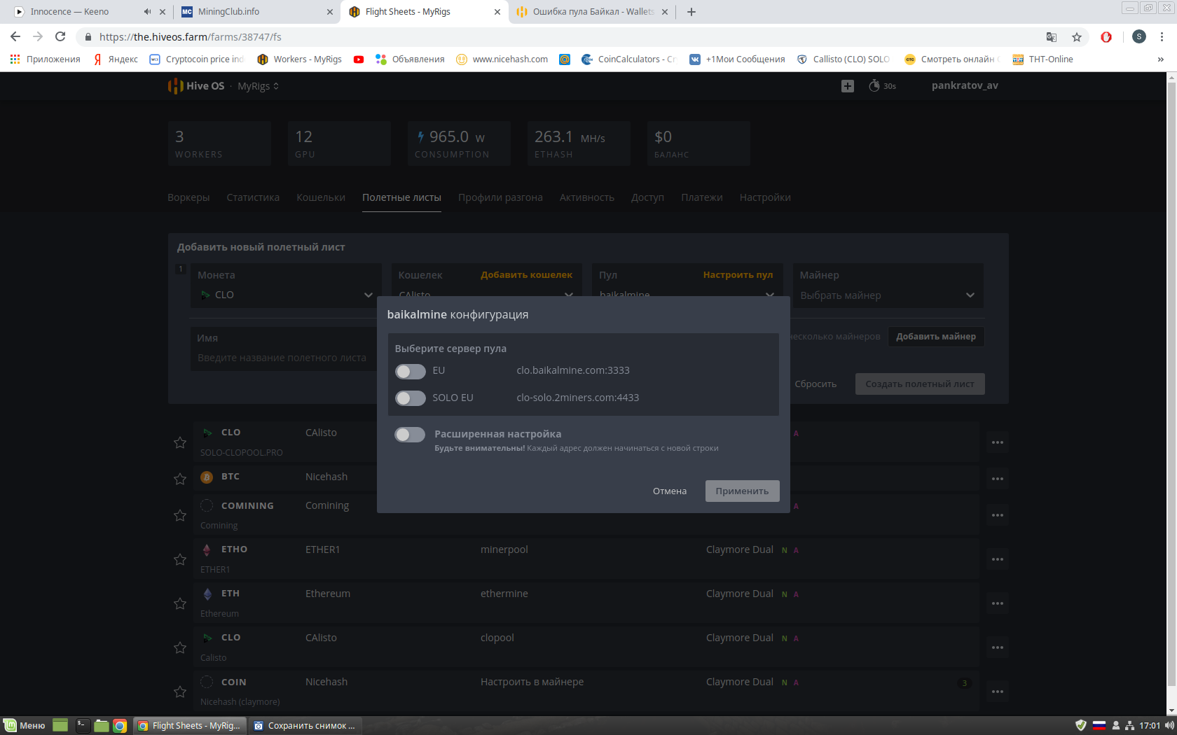Screen dimensions: 1177x735
Task: Bookmark this page with the star icon
Action: pyautogui.click(x=1077, y=37)
